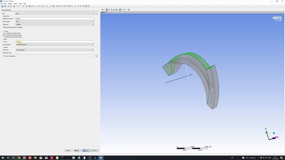The height and width of the screenshot is (160, 285).
Task: Open the Viewport Layout dropdown arrow
Action: (x=125, y=10)
